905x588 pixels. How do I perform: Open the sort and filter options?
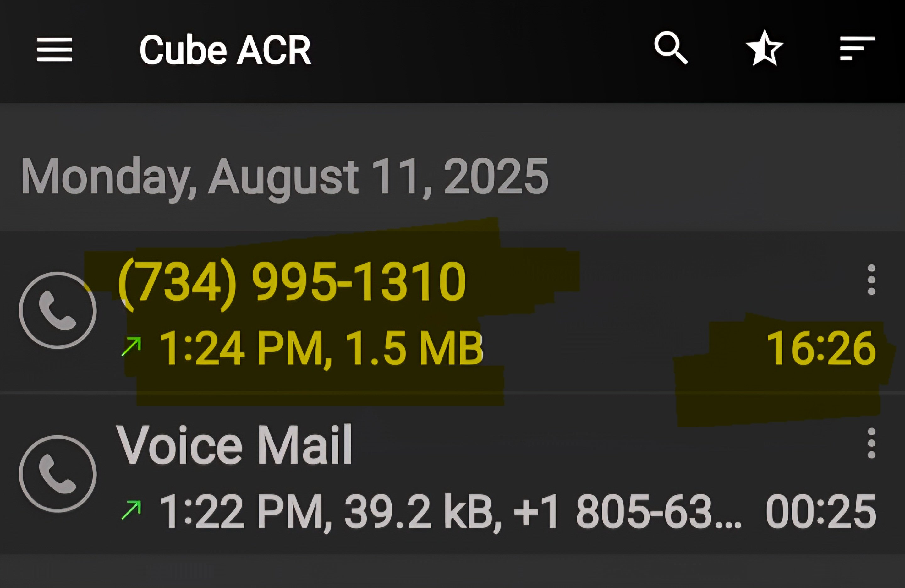point(858,48)
